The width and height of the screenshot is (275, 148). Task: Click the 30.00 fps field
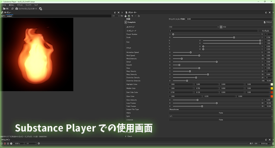265,143
